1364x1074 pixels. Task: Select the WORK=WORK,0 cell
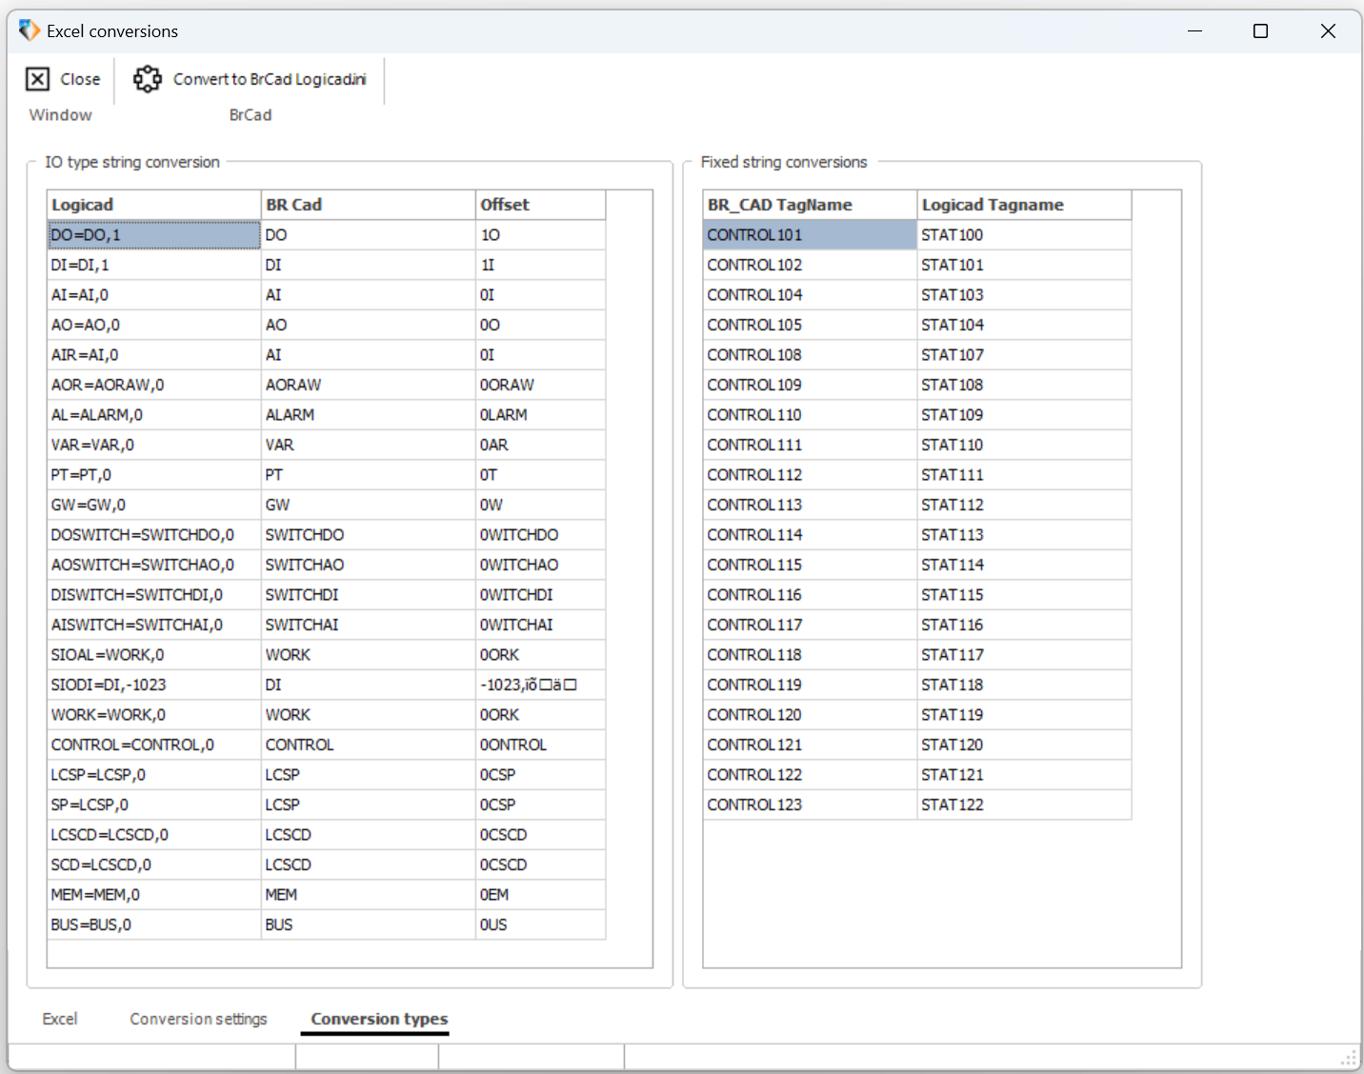point(153,715)
